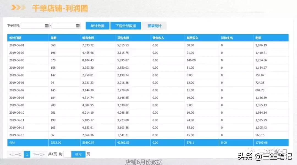
Task: Click the yellow chevron arrows logo
Action: click(x=17, y=7)
